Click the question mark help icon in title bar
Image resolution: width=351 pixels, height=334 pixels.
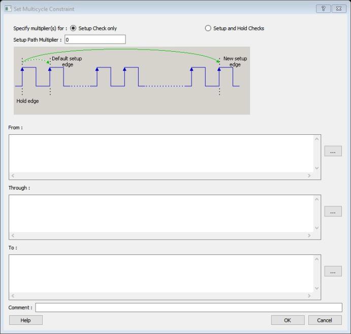[x=323, y=9]
